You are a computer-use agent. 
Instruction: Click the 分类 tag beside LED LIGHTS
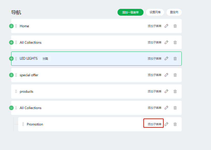pyautogui.click(x=45, y=59)
